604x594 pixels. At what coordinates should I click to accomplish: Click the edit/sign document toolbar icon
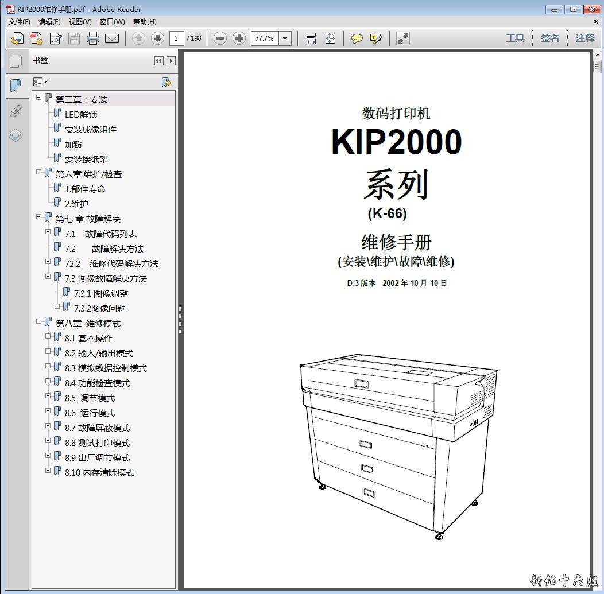(x=56, y=38)
